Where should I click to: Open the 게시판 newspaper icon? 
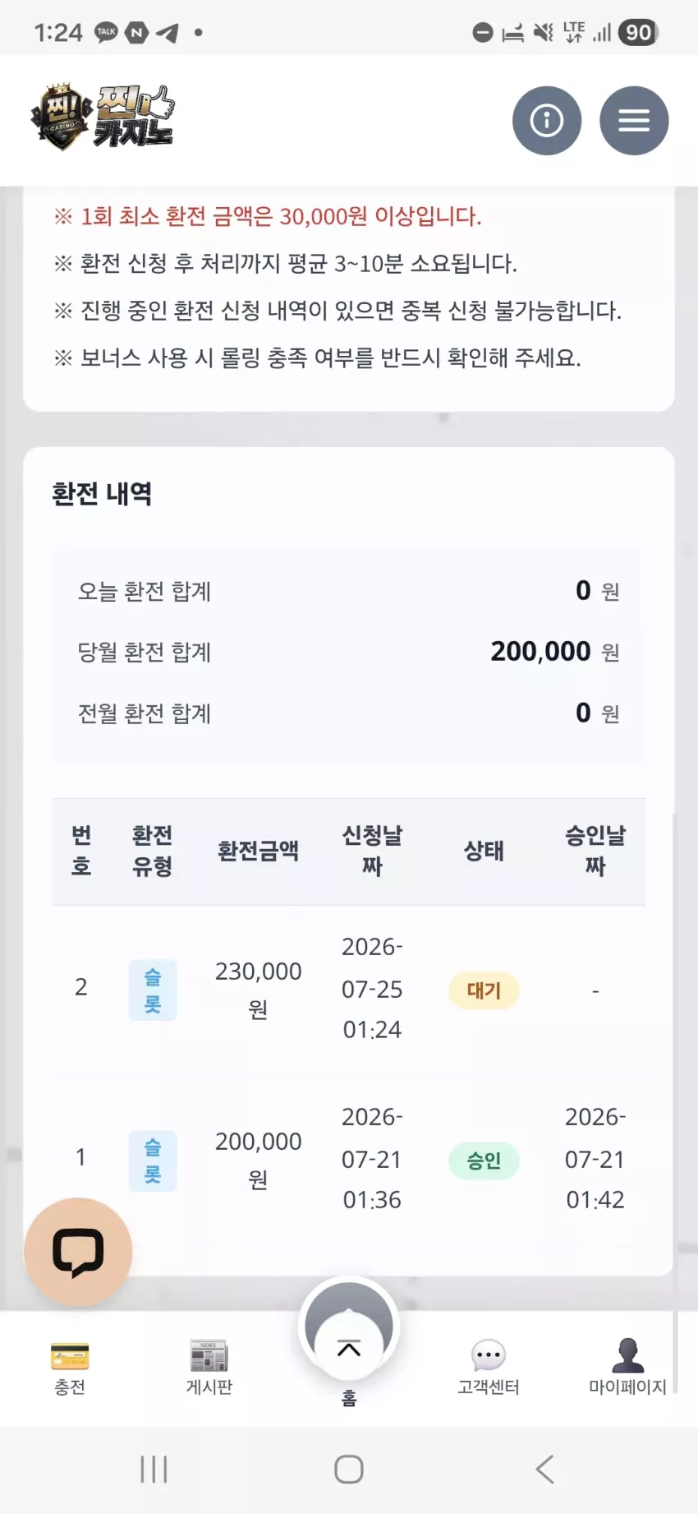tap(209, 1356)
